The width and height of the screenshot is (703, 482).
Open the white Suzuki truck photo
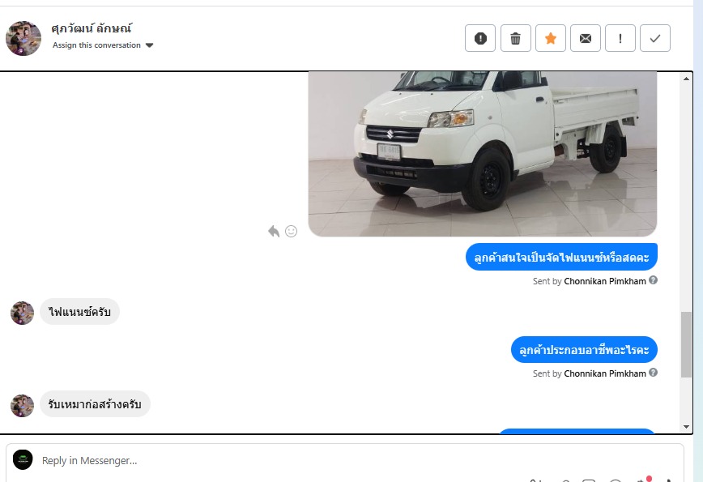(x=483, y=154)
